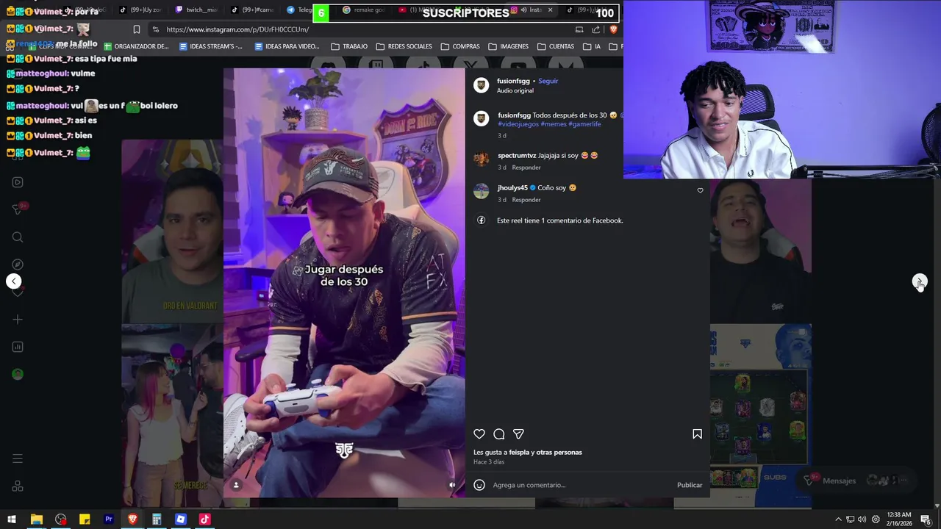Open the IDEAS PARA VIDEO bookmark

coord(287,46)
